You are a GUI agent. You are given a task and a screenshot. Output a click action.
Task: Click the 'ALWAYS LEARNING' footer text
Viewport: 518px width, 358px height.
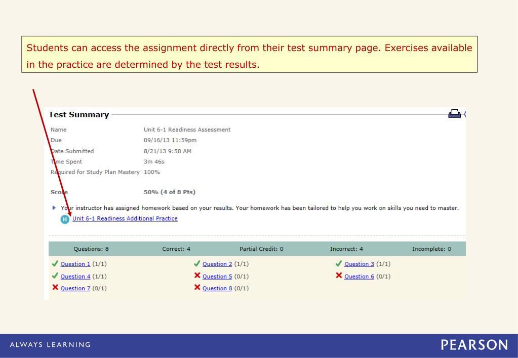pyautogui.click(x=50, y=345)
